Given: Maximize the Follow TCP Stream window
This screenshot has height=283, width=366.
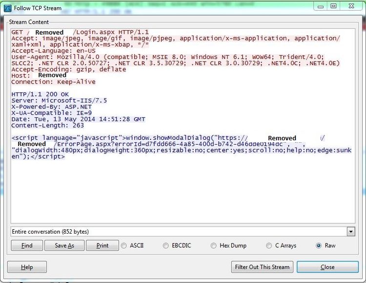Looking at the screenshot, I should pos(334,6).
